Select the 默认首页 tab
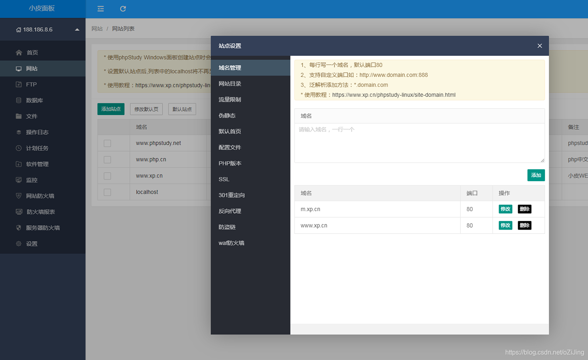This screenshot has width=588, height=360. click(x=250, y=132)
